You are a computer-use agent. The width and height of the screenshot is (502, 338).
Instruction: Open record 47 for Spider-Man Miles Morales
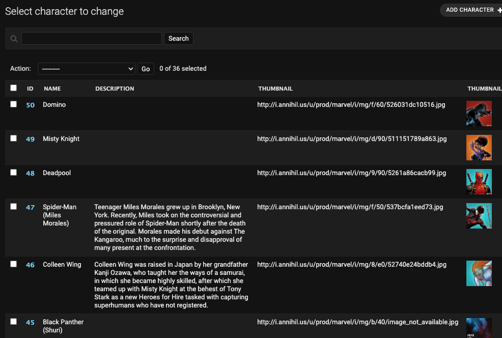[30, 207]
